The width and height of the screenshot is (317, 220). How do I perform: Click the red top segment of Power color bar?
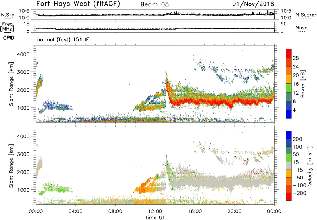(289, 53)
